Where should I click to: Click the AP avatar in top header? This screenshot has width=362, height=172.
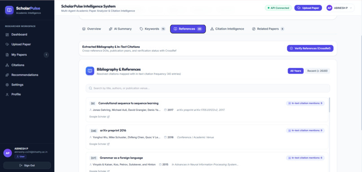329,8
